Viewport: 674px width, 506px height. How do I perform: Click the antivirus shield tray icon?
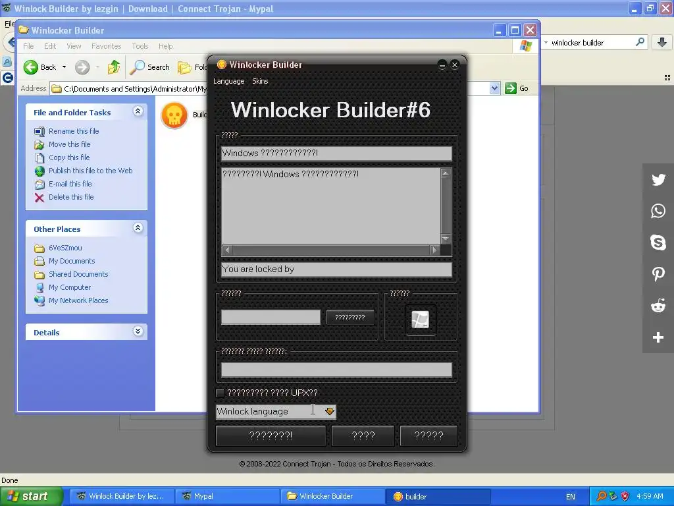(625, 496)
